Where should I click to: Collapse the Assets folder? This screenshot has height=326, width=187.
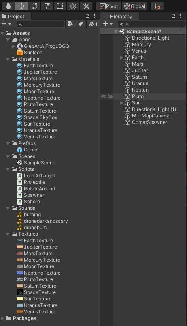[x=3, y=33]
